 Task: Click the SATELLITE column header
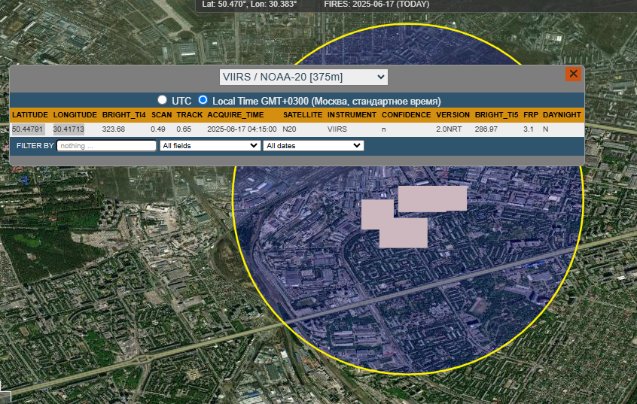(303, 115)
